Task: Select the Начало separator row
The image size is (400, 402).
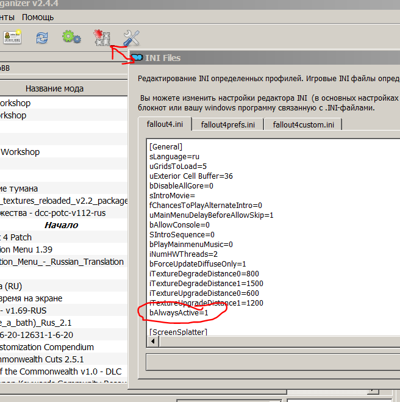Action: 61,225
